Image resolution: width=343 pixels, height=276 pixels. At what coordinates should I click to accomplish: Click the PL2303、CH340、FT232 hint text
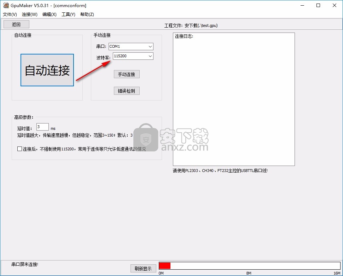220,171
